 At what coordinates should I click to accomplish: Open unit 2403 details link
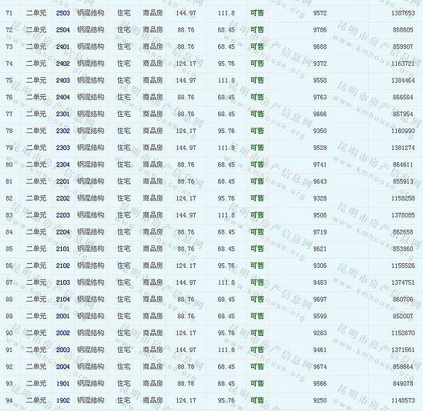click(62, 81)
